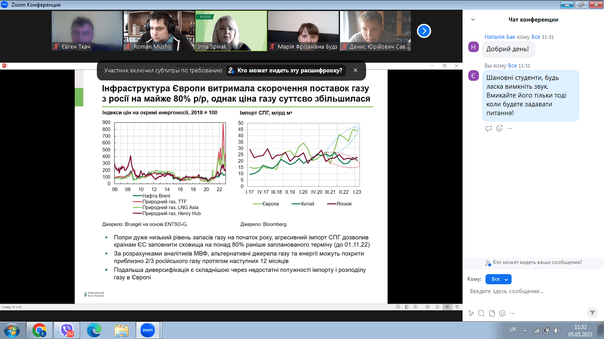This screenshot has width=604, height=339.
Task: Launch Microsoft Edge from taskbar
Action: pos(94,330)
